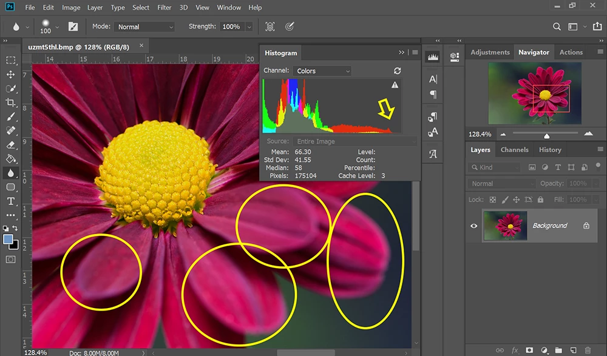Screen dimensions: 607x356
Task: Refresh the histogram with uncached data
Action: tap(397, 71)
